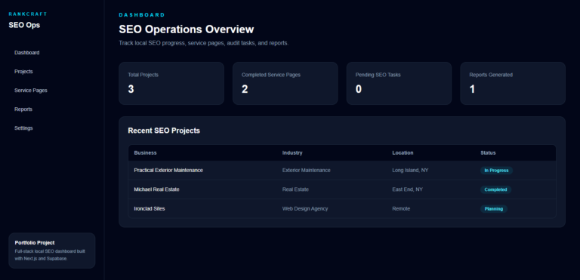Select Reports in the sidebar
This screenshot has width=580, height=280.
pyautogui.click(x=23, y=109)
